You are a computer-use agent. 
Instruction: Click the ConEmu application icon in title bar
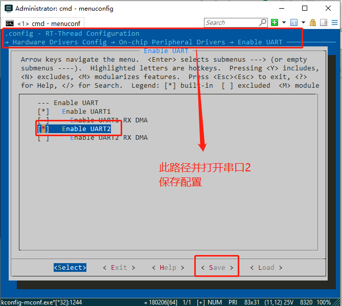click(x=9, y=8)
